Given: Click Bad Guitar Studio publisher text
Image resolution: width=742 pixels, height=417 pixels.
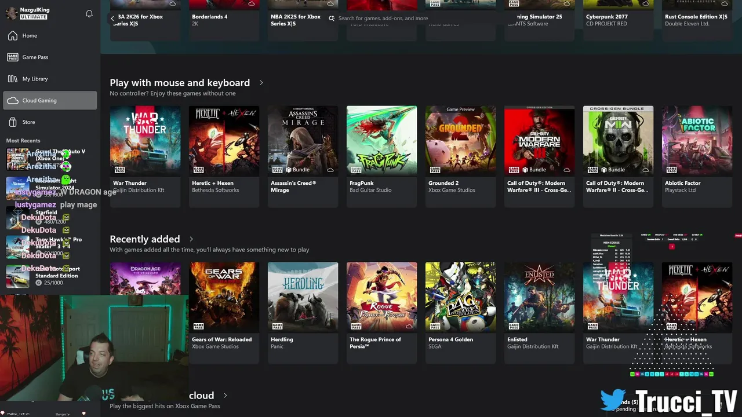Looking at the screenshot, I should pos(370,191).
